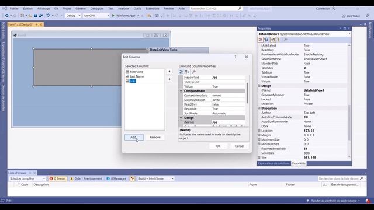Move selected column up with arrow button
The height and width of the screenshot is (210, 374).
pyautogui.click(x=169, y=71)
